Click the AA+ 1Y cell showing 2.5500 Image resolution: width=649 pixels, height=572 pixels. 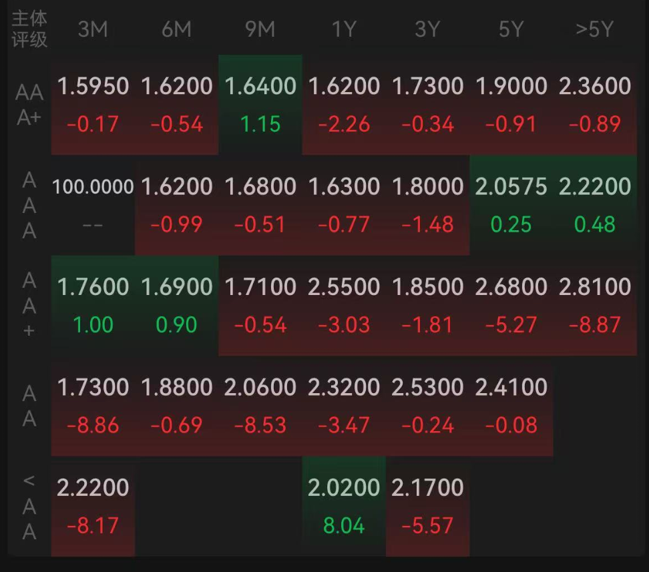(x=344, y=306)
